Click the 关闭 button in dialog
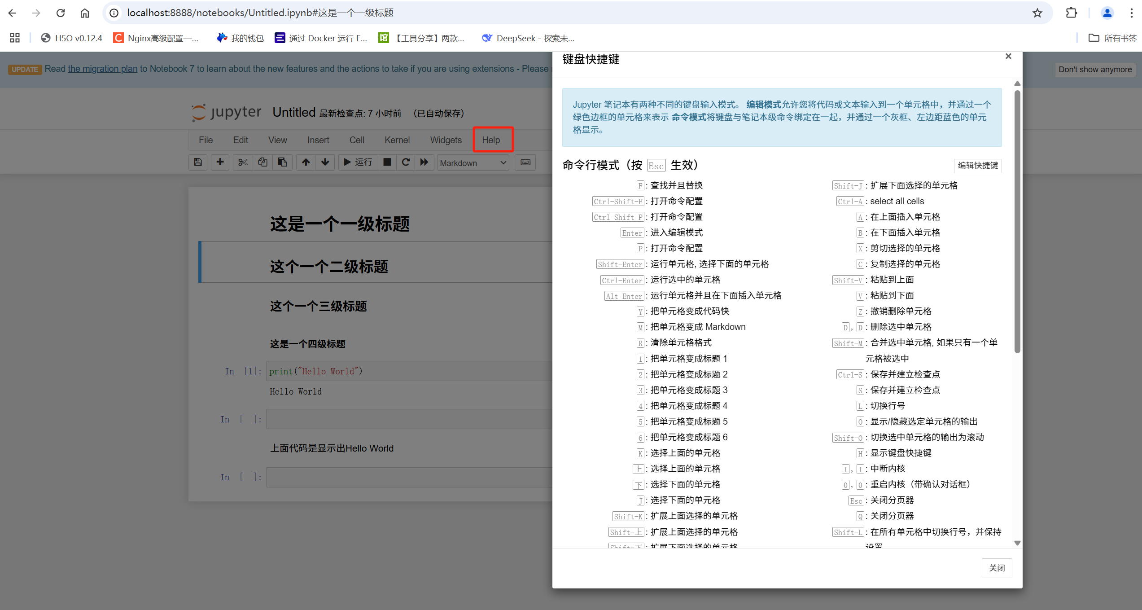1142x610 pixels. [997, 568]
